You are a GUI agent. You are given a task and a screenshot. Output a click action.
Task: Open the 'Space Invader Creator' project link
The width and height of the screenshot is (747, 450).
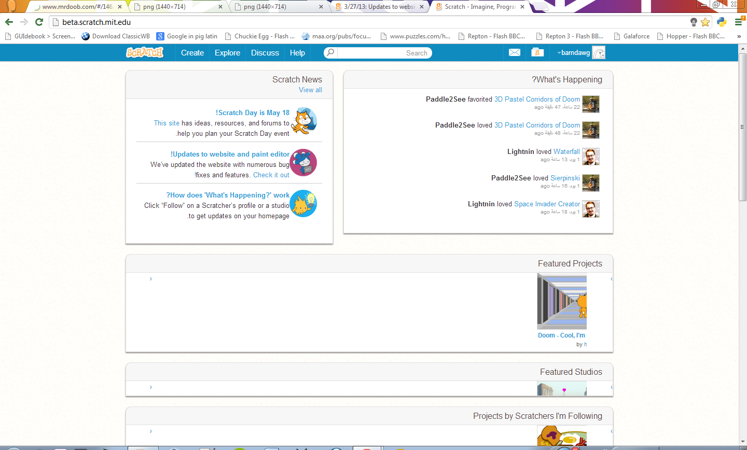(x=547, y=204)
